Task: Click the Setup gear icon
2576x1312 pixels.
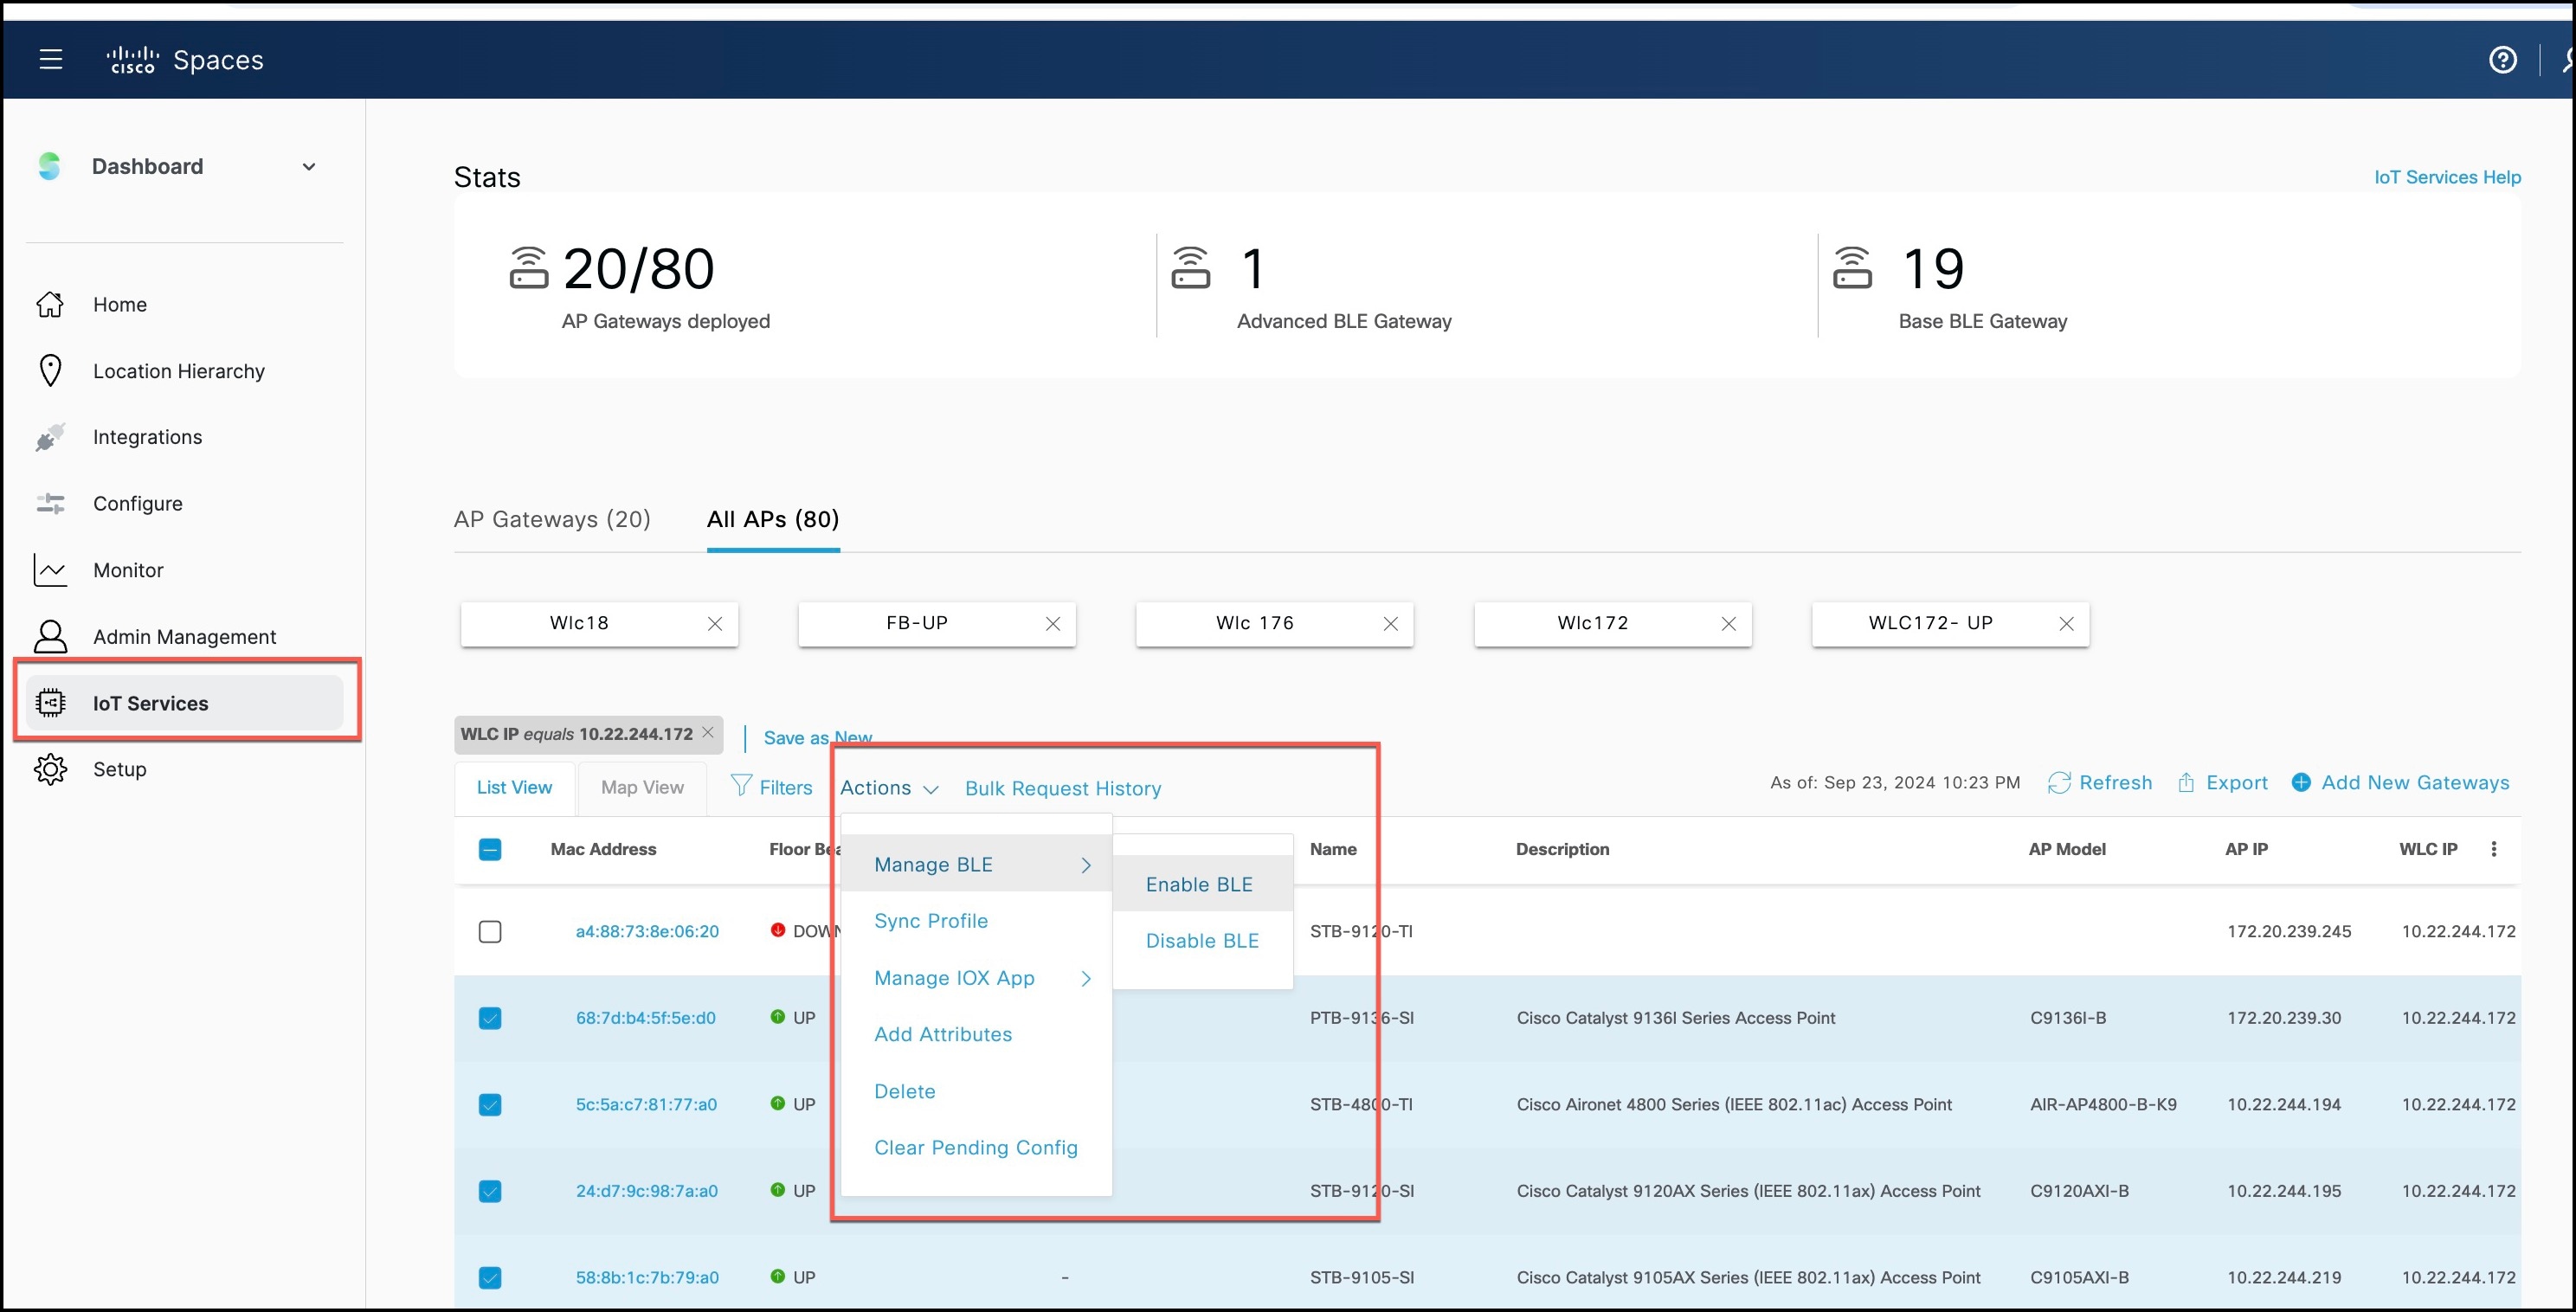Action: (50, 769)
